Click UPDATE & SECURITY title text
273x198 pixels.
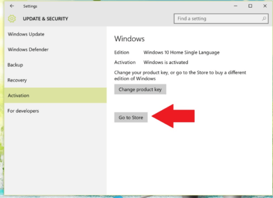[45, 19]
